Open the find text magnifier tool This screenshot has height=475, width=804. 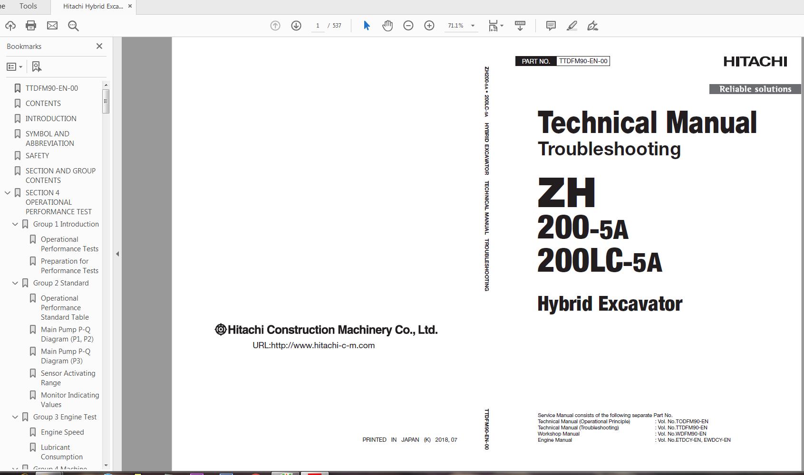[x=73, y=26]
